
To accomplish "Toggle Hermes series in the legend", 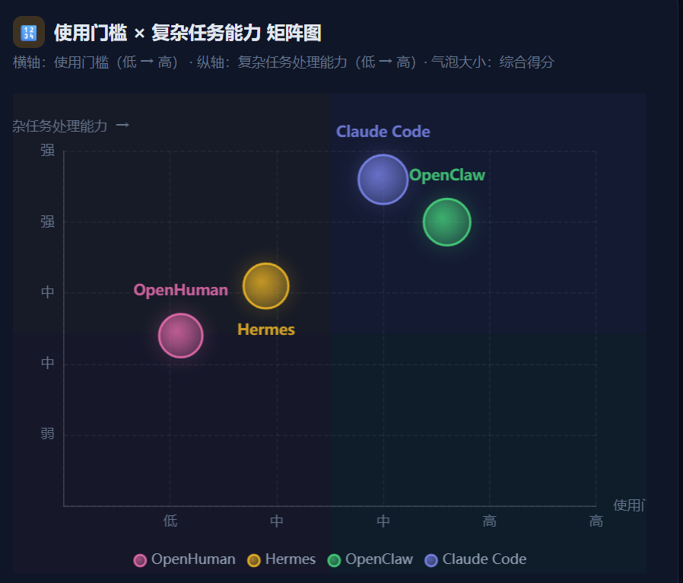I will pyautogui.click(x=281, y=559).
